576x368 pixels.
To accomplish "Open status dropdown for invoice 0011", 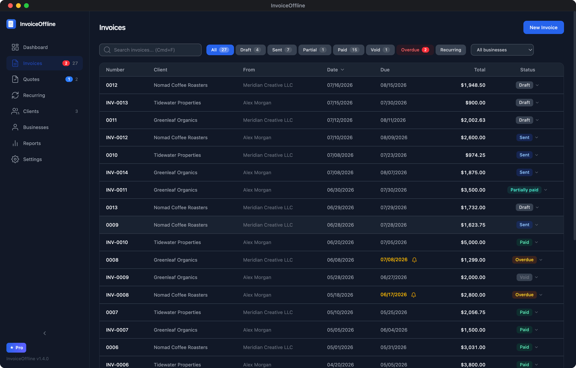I will click(x=537, y=120).
